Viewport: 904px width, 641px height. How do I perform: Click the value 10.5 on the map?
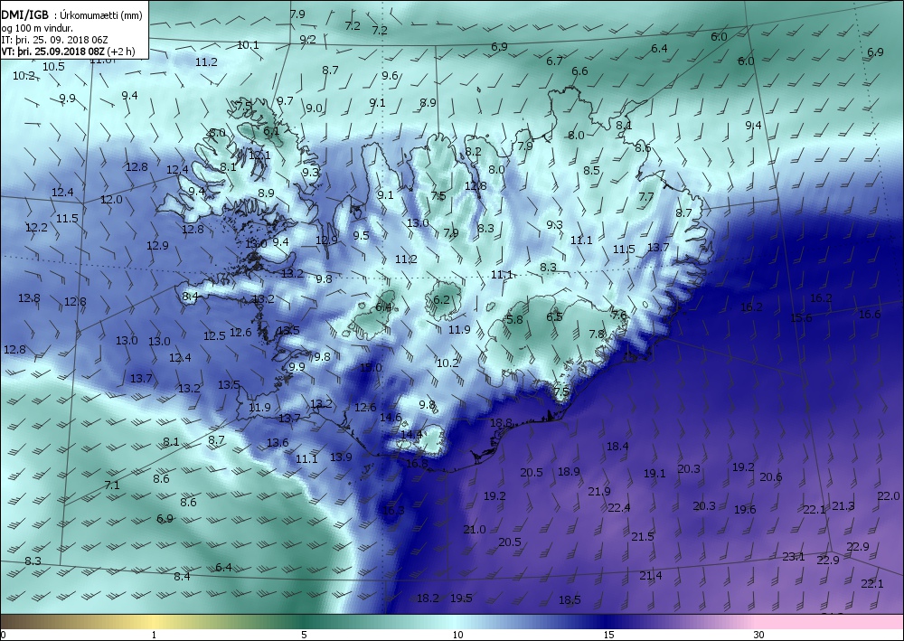[53, 66]
